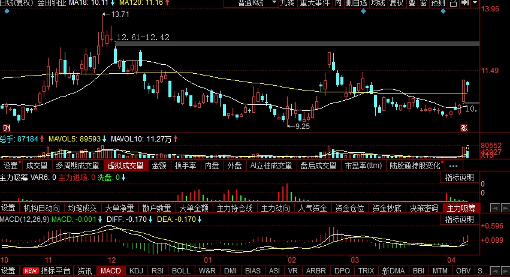Switch to the 大单金额 indicator

(194, 208)
